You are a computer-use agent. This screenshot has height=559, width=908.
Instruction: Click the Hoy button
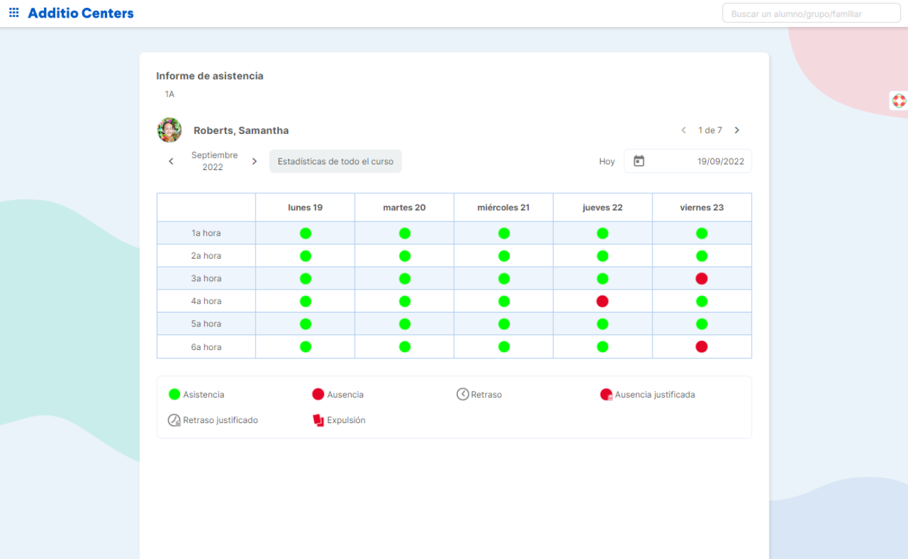pyautogui.click(x=606, y=162)
